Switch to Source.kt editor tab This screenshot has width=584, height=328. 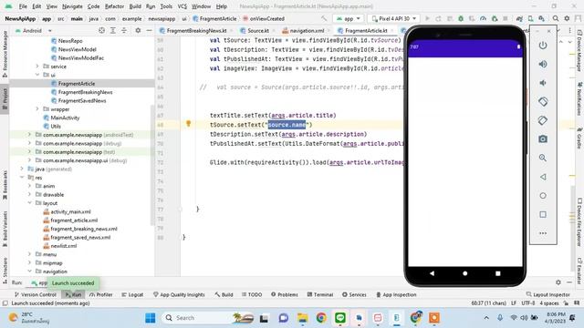pyautogui.click(x=257, y=30)
